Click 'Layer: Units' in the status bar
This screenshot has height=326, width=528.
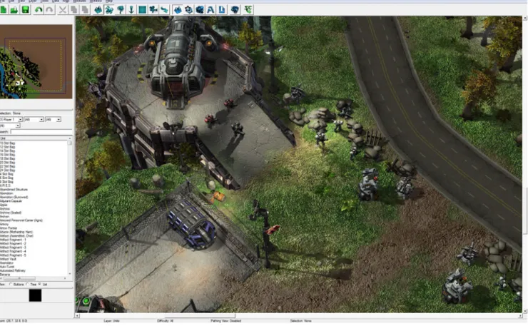(111, 321)
